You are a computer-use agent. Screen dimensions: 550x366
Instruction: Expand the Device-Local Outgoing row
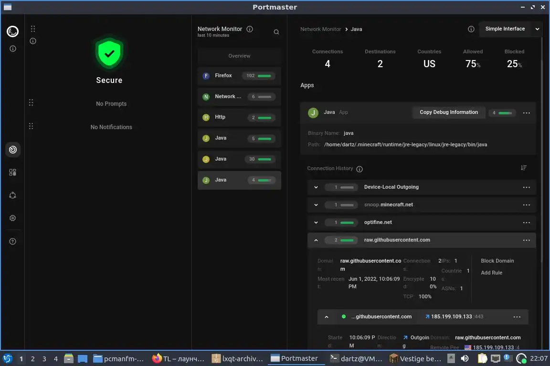click(x=316, y=187)
